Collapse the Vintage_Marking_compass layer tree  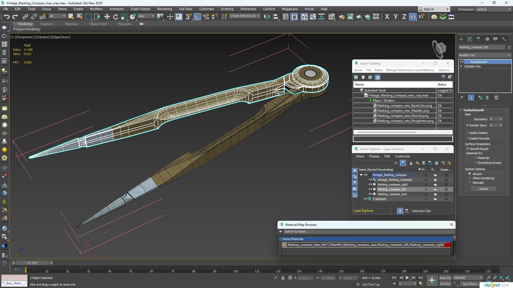click(361, 175)
